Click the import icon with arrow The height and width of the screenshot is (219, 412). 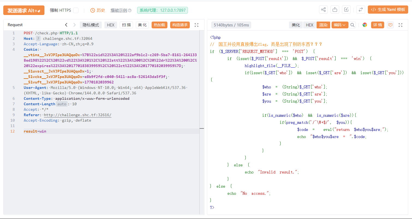click(x=346, y=10)
